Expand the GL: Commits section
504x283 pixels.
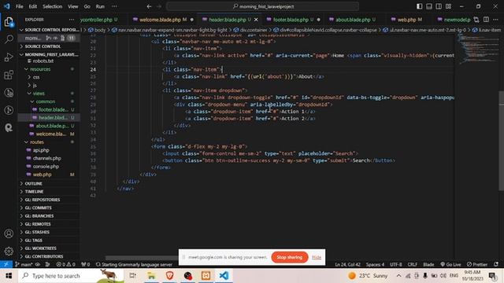[49, 208]
